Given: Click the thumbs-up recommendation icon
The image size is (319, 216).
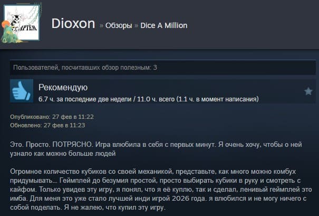Looking at the screenshot, I should (x=22, y=91).
